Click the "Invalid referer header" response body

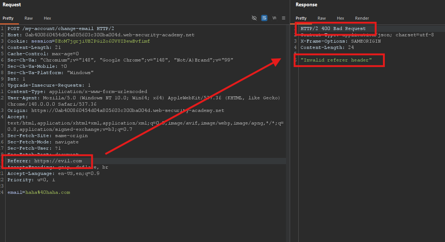click(336, 60)
